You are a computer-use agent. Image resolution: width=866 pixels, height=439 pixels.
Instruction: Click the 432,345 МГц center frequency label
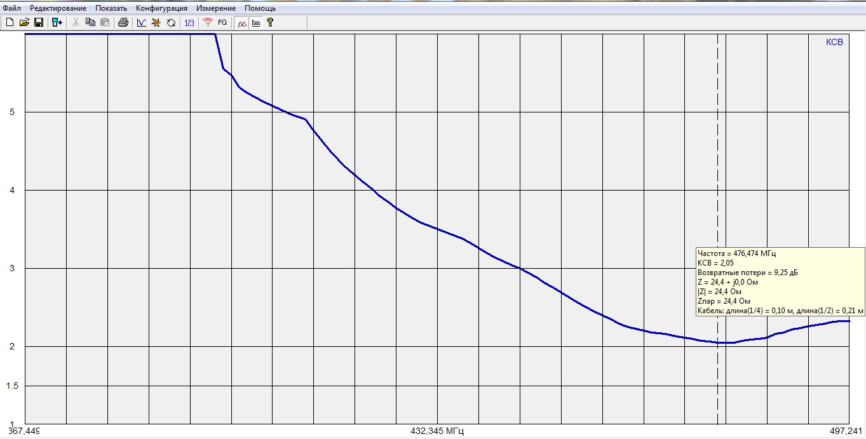[x=437, y=431]
